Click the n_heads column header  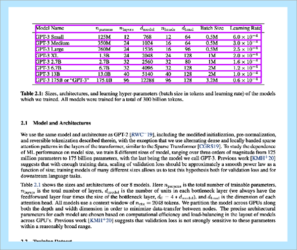[x=168, y=29]
